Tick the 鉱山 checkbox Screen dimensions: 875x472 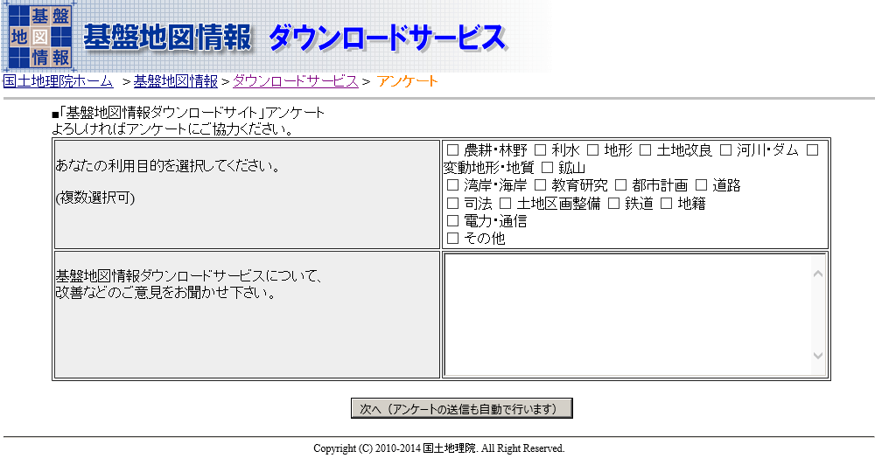[x=547, y=168]
